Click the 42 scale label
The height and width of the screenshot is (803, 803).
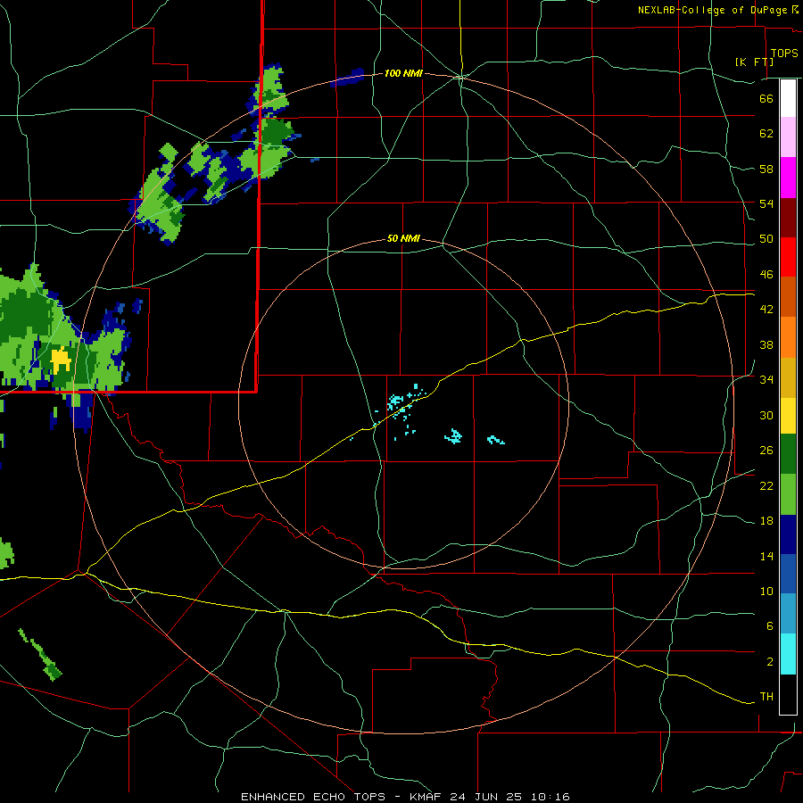pos(766,310)
